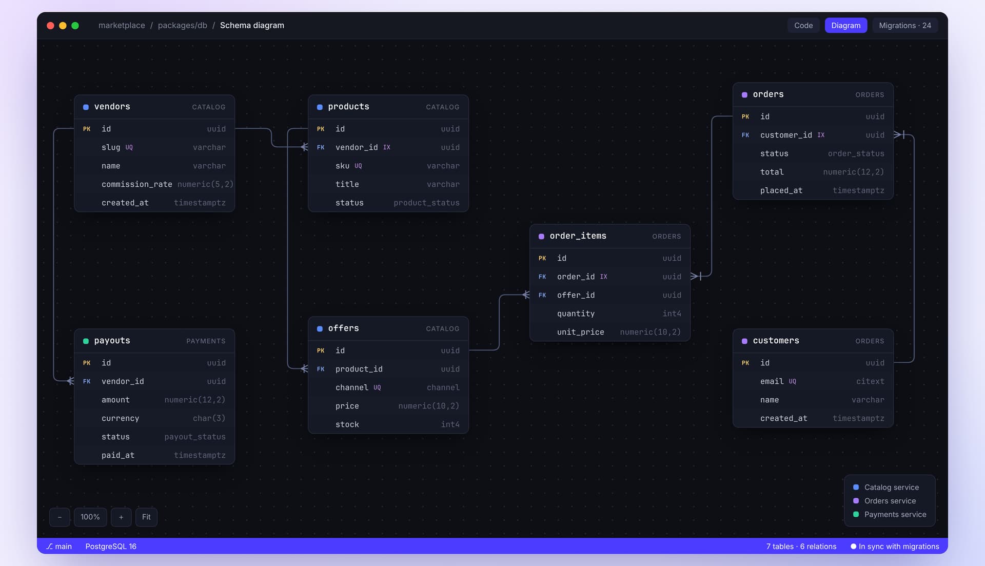Click the Orders service legend entry
This screenshot has width=985, height=566.
pyautogui.click(x=884, y=501)
